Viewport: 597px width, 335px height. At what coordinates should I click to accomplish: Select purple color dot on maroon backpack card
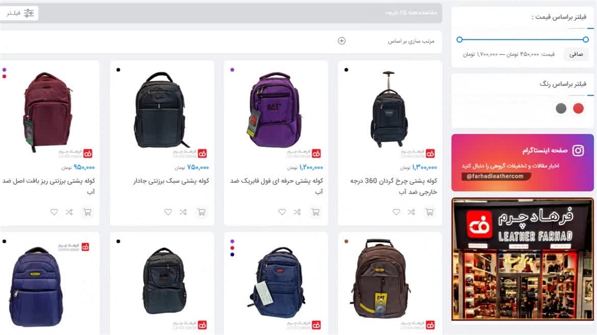pos(4,70)
